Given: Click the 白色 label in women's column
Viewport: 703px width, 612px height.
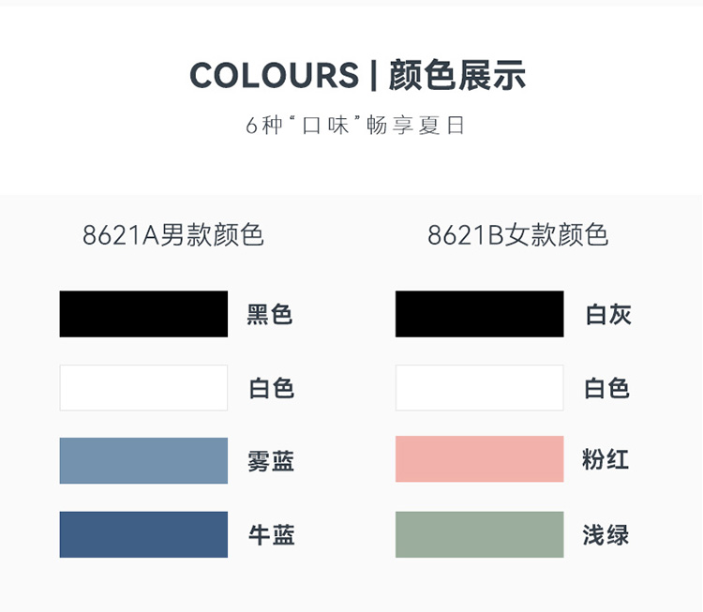Looking at the screenshot, I should click(x=606, y=388).
